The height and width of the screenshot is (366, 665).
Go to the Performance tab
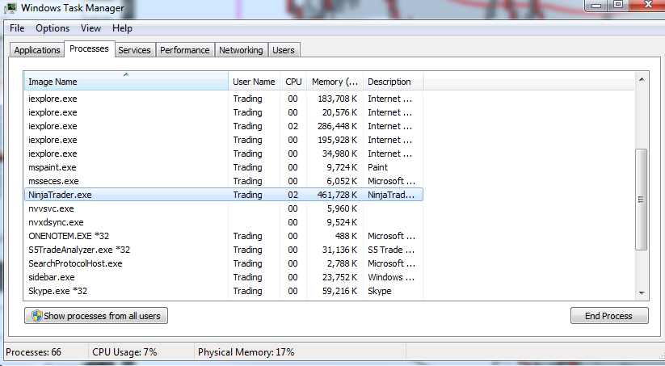coord(185,50)
